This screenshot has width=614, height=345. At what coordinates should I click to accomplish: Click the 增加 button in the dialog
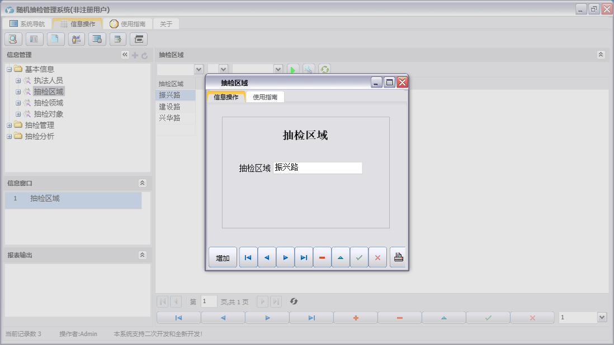point(223,257)
